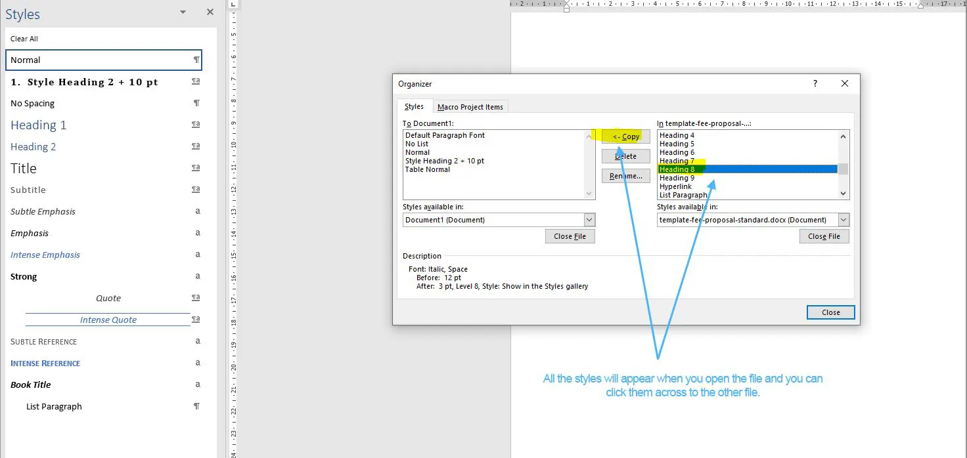Apply the Quote style
Screen dimensions: 967x458
coord(104,298)
